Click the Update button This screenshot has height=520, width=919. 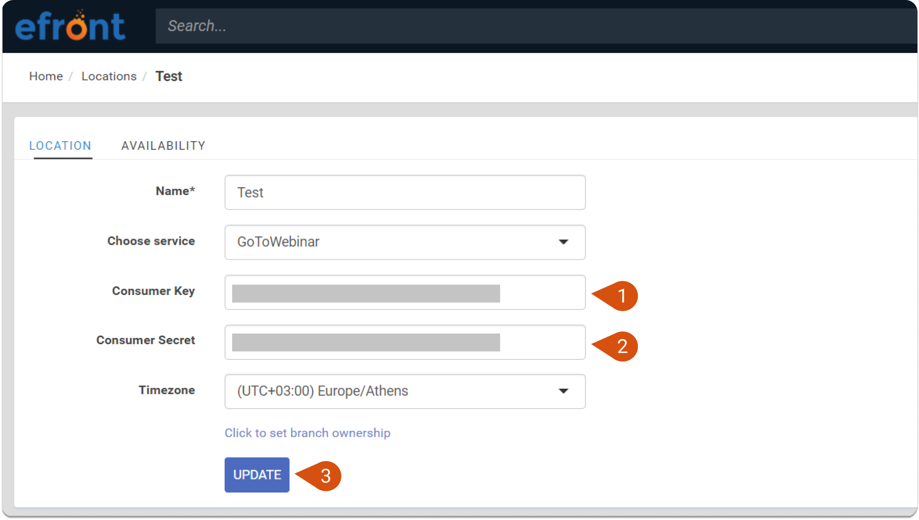[257, 475]
